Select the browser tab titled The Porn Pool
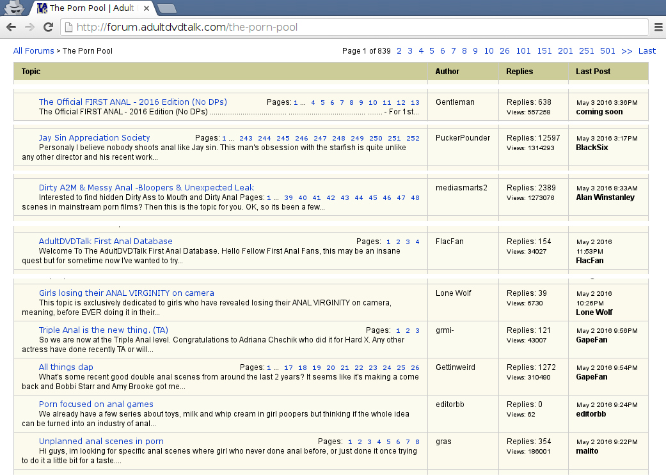The width and height of the screenshot is (666, 476). tap(91, 8)
